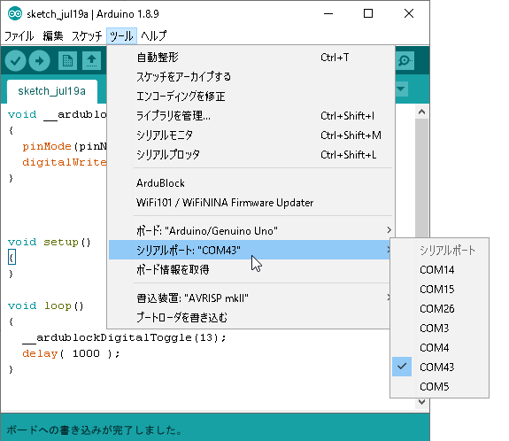The image size is (509, 441).
Task: Select serial port COM14
Action: tap(440, 270)
